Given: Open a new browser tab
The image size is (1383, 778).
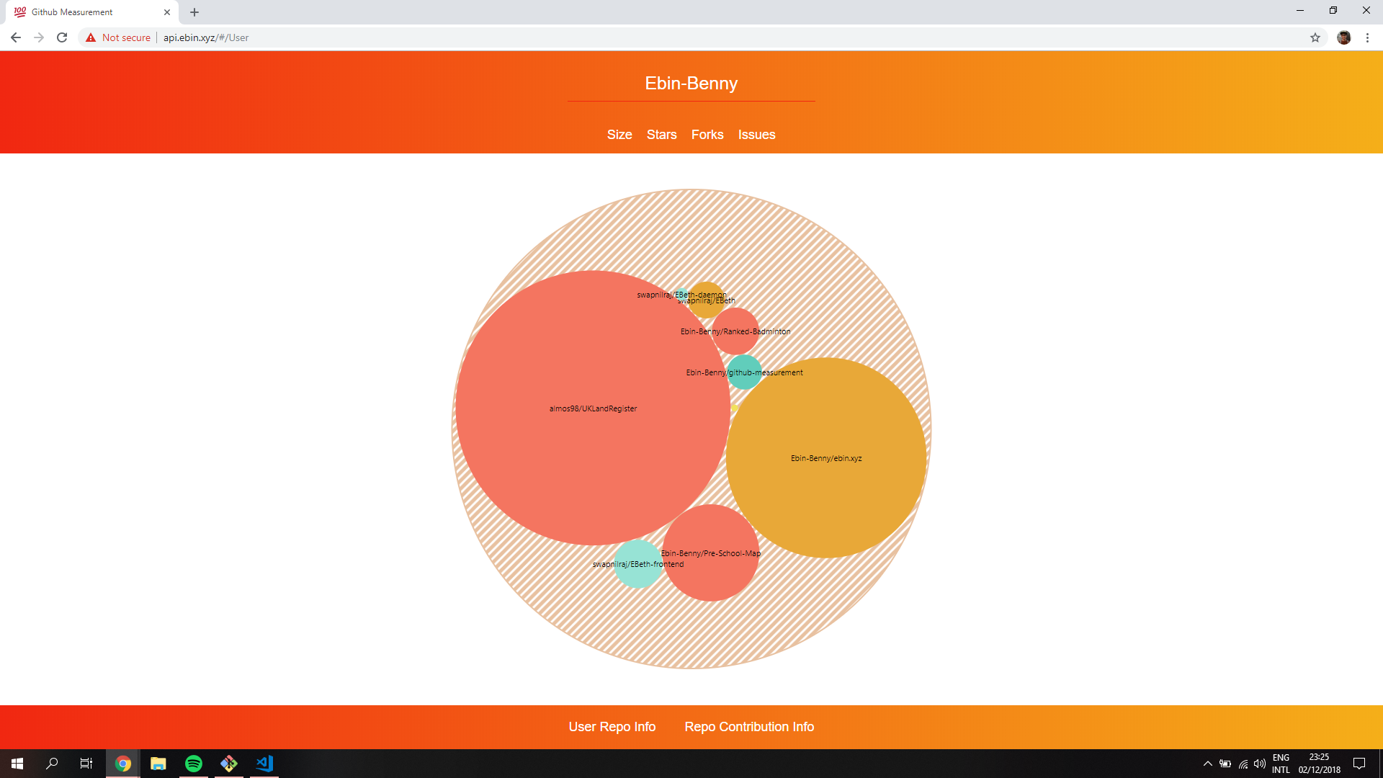Looking at the screenshot, I should 194,12.
